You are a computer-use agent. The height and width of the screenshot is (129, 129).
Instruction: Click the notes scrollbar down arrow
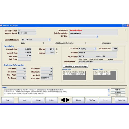point(109,95)
